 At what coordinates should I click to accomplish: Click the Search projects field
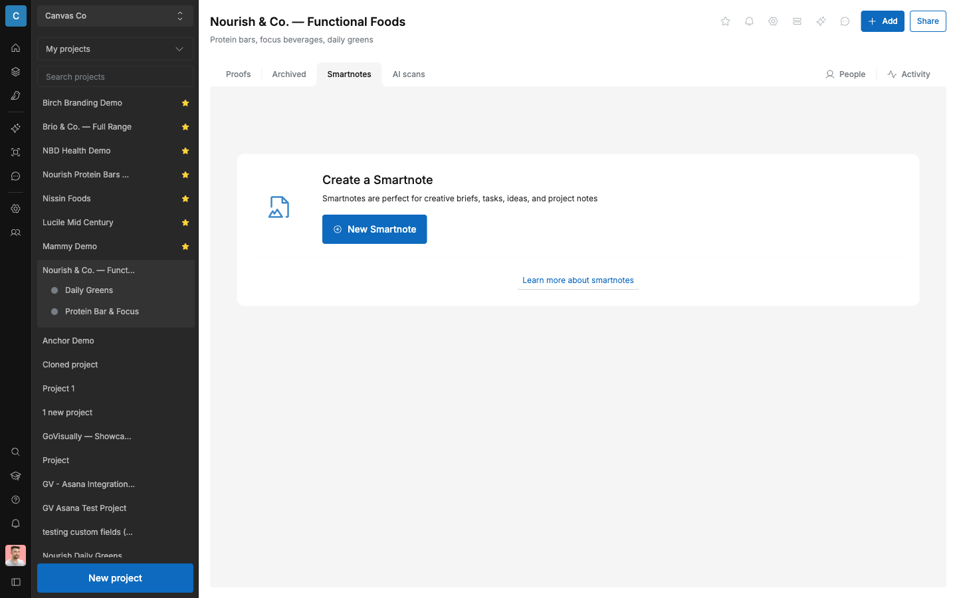coord(115,77)
